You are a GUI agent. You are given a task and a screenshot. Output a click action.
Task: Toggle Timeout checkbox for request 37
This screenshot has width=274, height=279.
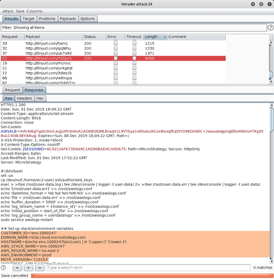134,53
